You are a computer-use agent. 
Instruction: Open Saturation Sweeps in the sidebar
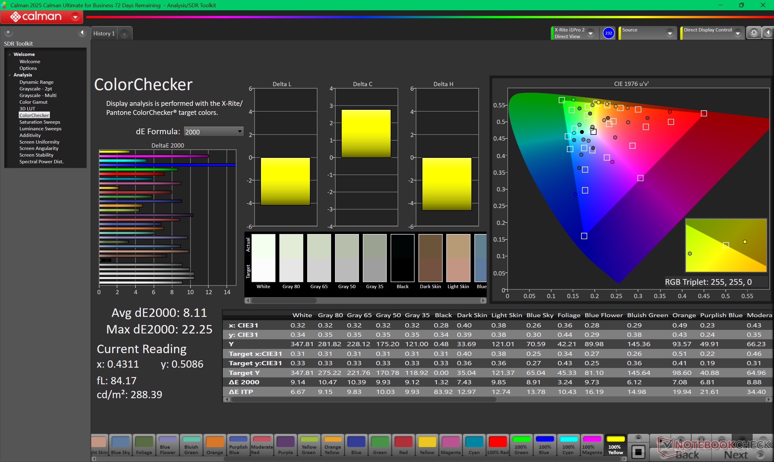[x=40, y=122]
